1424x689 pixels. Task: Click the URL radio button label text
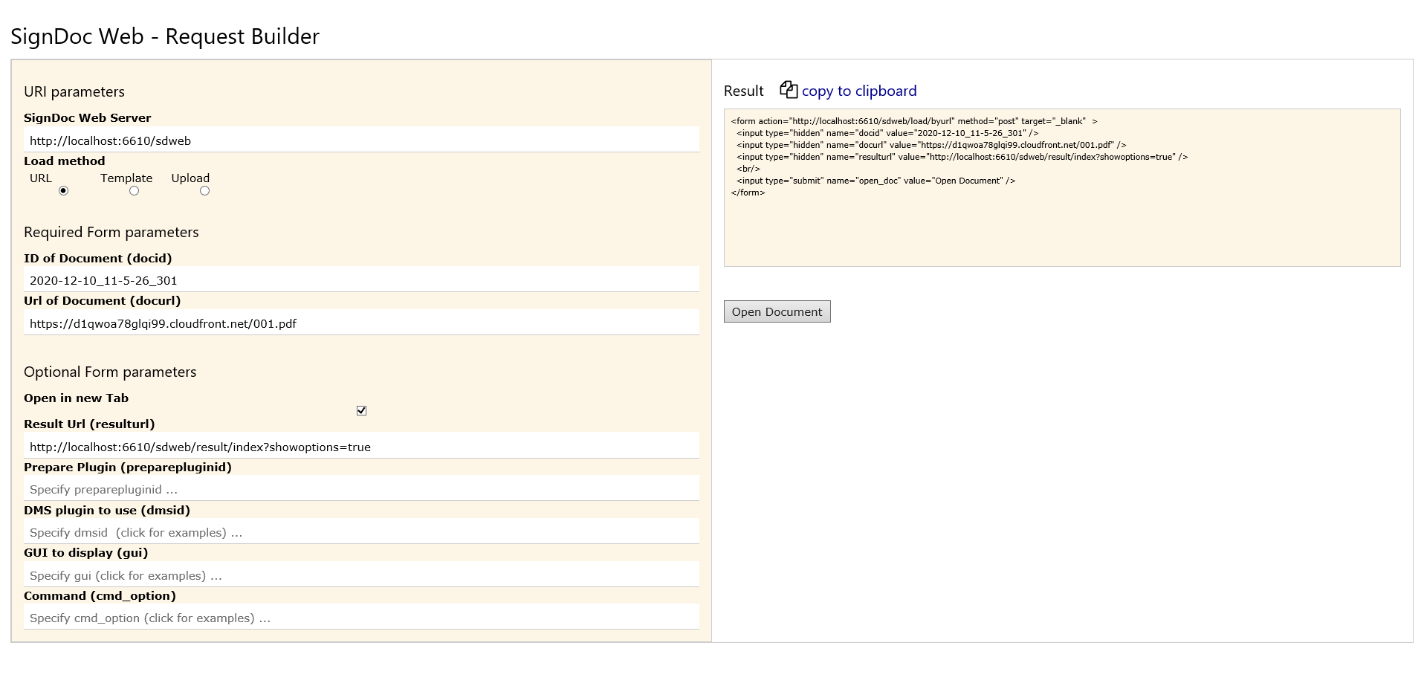(41, 178)
